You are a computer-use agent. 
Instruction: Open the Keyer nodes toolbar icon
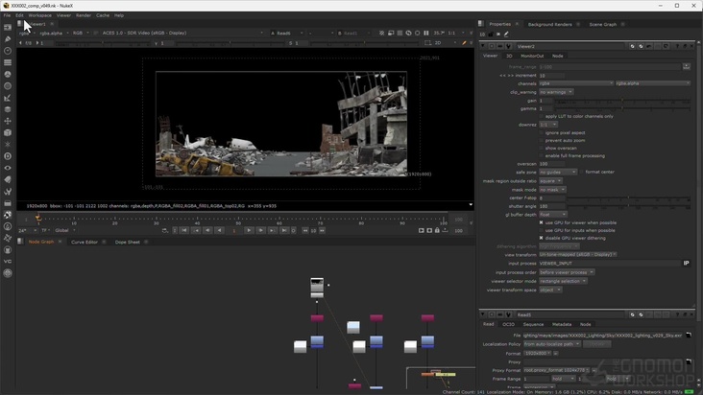[8, 98]
